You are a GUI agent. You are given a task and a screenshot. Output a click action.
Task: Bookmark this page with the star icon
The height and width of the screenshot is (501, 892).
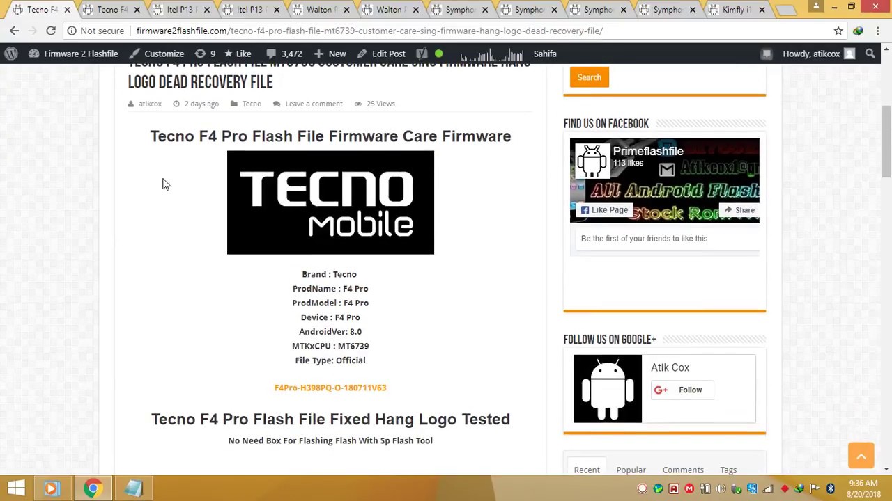pos(838,31)
